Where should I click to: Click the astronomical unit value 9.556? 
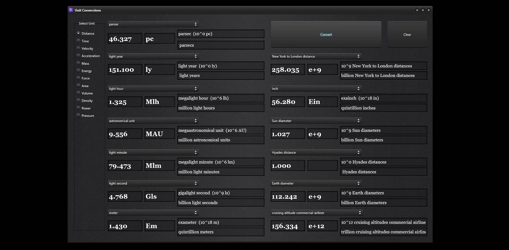click(125, 134)
